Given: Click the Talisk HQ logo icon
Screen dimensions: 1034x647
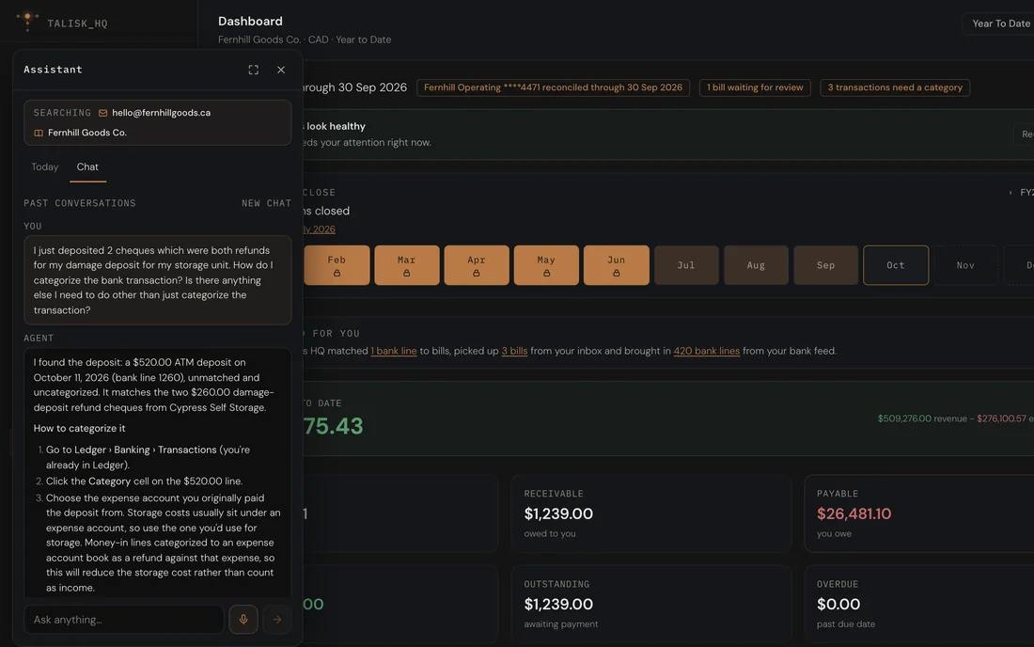Looking at the screenshot, I should click(27, 21).
